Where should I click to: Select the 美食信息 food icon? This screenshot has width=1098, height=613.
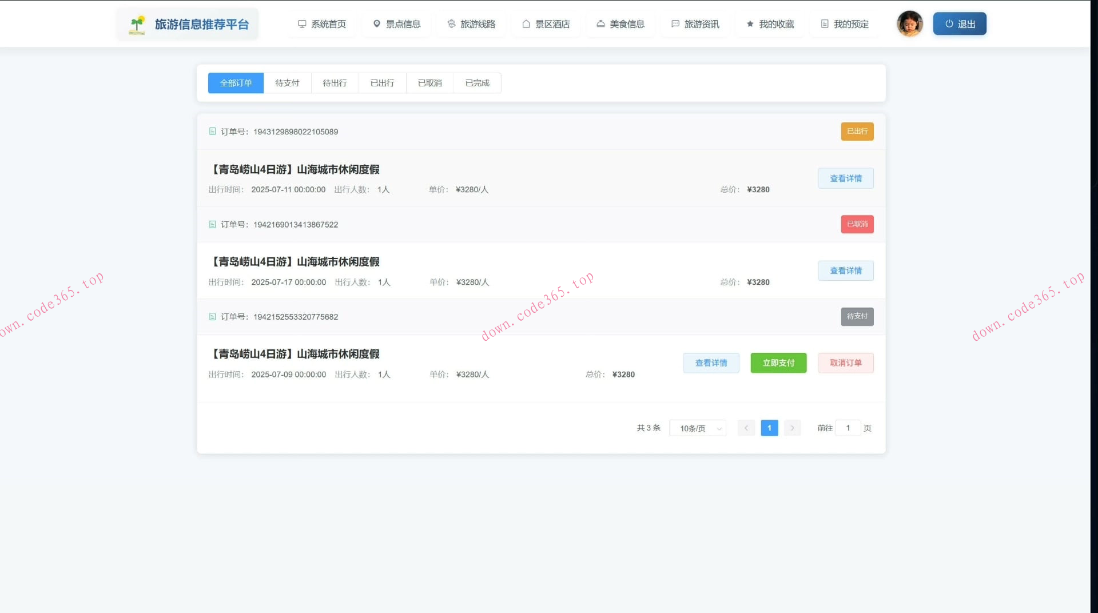[x=600, y=24]
